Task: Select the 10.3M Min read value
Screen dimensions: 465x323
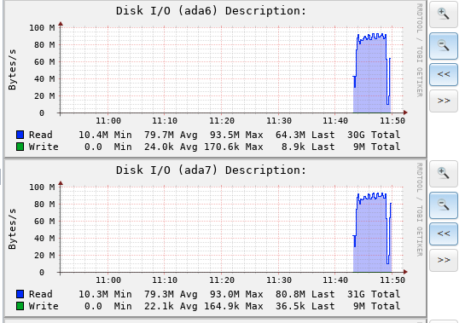Action: pyautogui.click(x=105, y=295)
